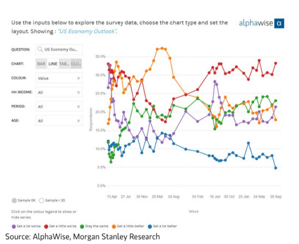This screenshot has height=244, width=299.
Task: Switch chart type to BAR
Action: pos(41,64)
